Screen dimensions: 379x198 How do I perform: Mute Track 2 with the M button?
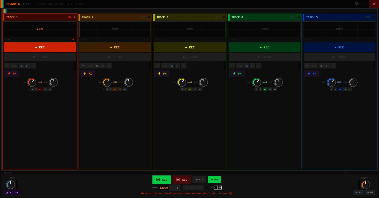point(109,66)
